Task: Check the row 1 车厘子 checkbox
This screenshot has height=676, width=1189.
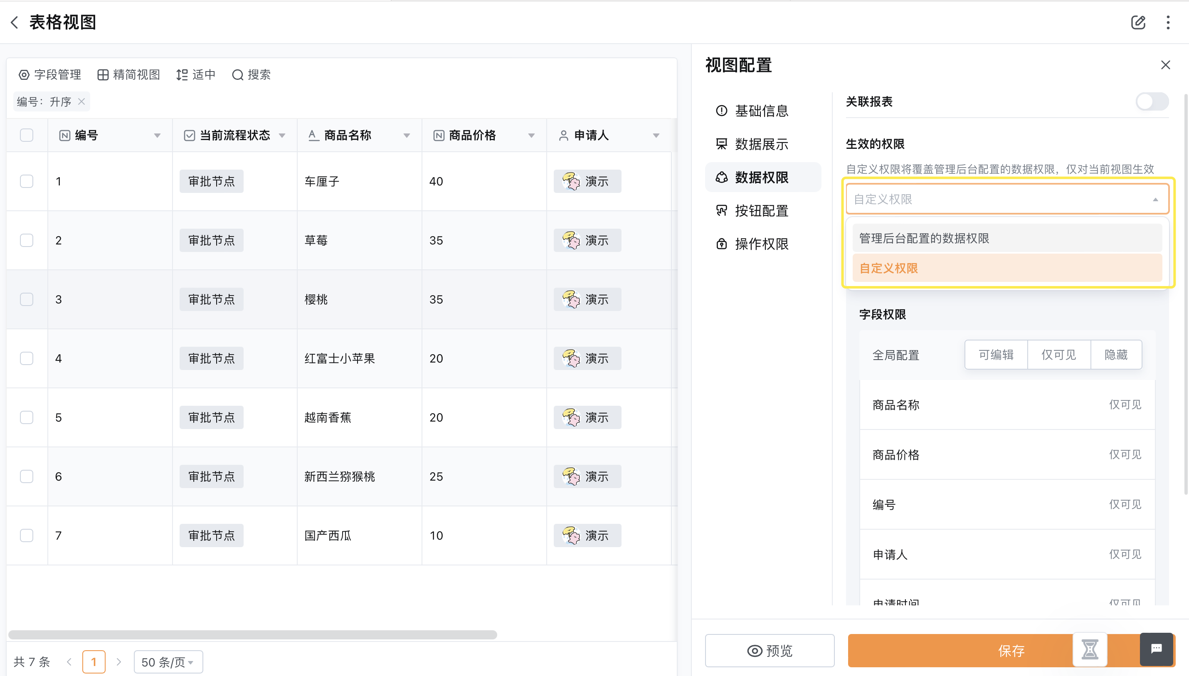Action: [x=27, y=181]
